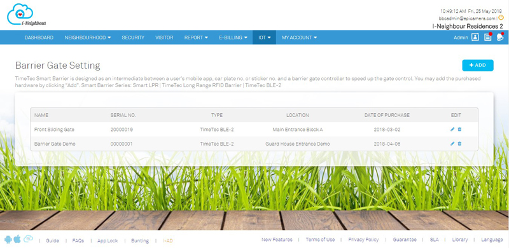Click serial number 20000019
This screenshot has width=509, height=248.
(122, 130)
